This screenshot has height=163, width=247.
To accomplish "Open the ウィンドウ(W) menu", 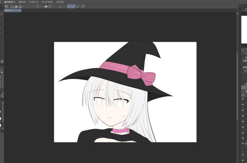I will [47, 2].
